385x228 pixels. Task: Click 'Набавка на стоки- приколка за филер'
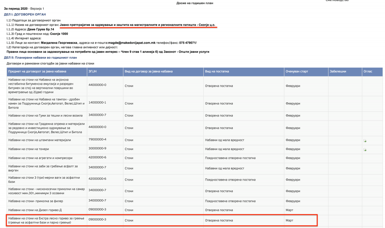(x=36, y=201)
